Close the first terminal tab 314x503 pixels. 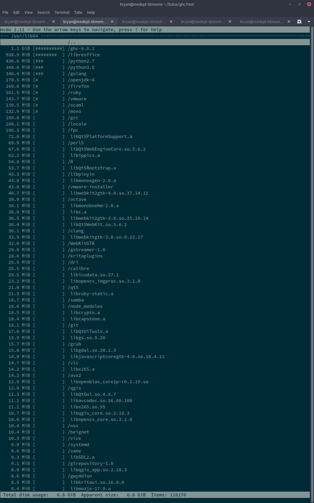coord(54,22)
